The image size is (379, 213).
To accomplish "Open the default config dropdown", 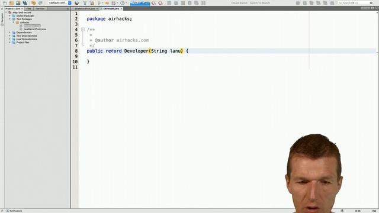I will coord(60,3).
